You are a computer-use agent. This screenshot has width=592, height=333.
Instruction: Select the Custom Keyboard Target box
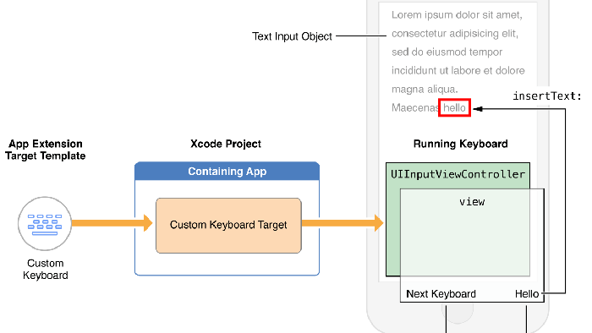click(228, 225)
